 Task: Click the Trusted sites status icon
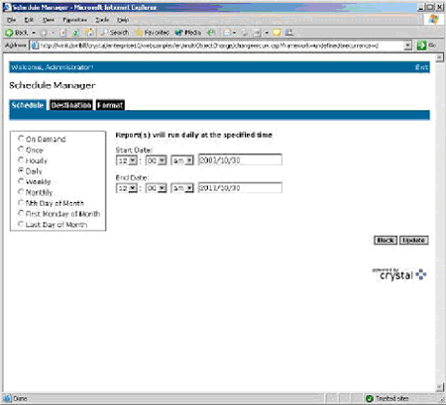tap(370, 398)
